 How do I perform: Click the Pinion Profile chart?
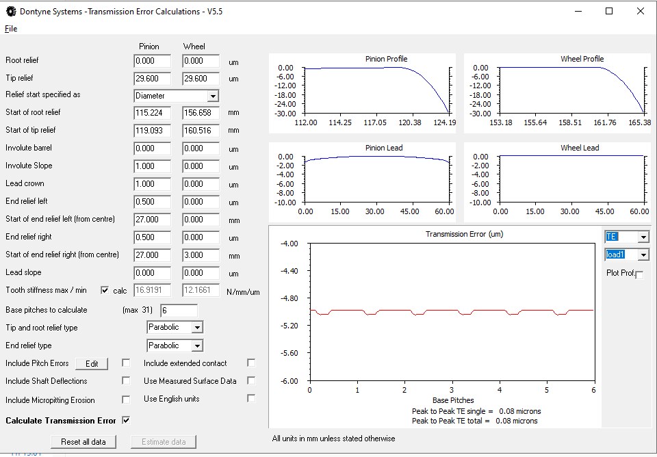(x=362, y=93)
